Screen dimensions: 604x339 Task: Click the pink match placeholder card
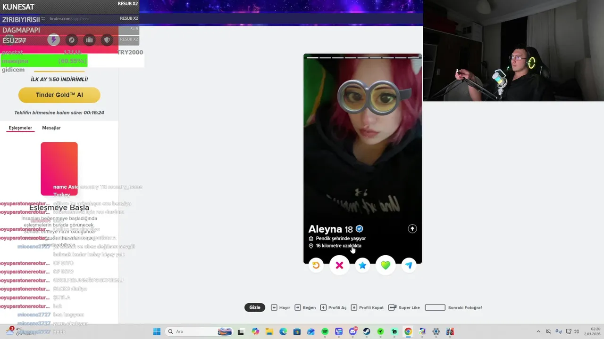tap(59, 169)
